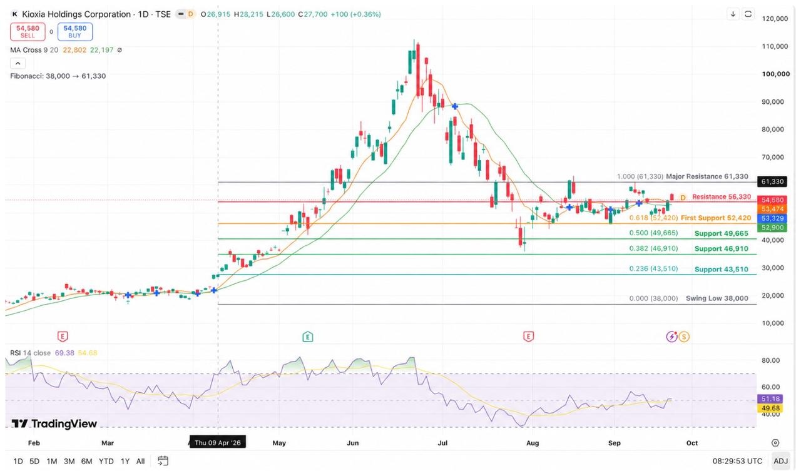Select the 1Y time range
Image resolution: width=801 pixels, height=476 pixels.
tap(125, 461)
